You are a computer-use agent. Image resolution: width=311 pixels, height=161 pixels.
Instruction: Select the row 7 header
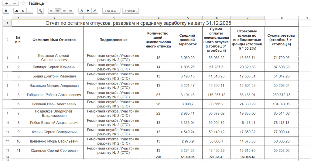point(7,95)
